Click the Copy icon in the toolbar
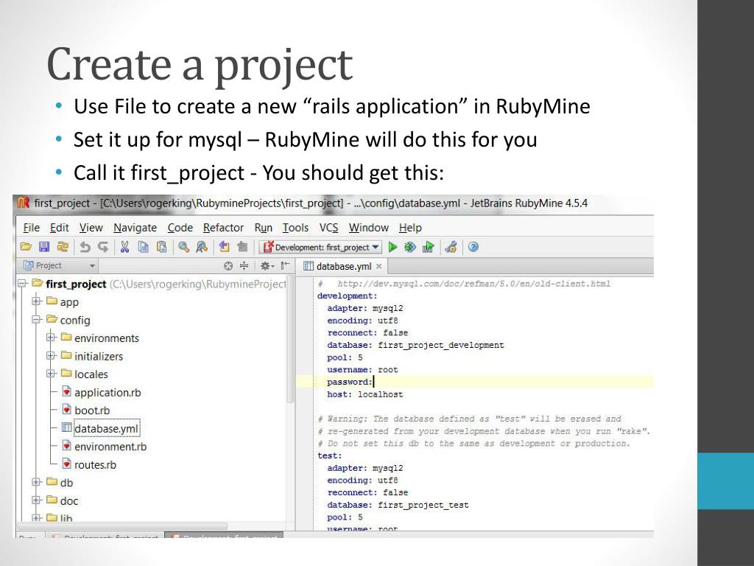The width and height of the screenshot is (754, 566). (143, 247)
